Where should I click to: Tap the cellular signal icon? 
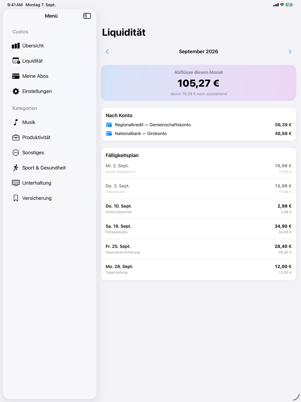click(276, 5)
